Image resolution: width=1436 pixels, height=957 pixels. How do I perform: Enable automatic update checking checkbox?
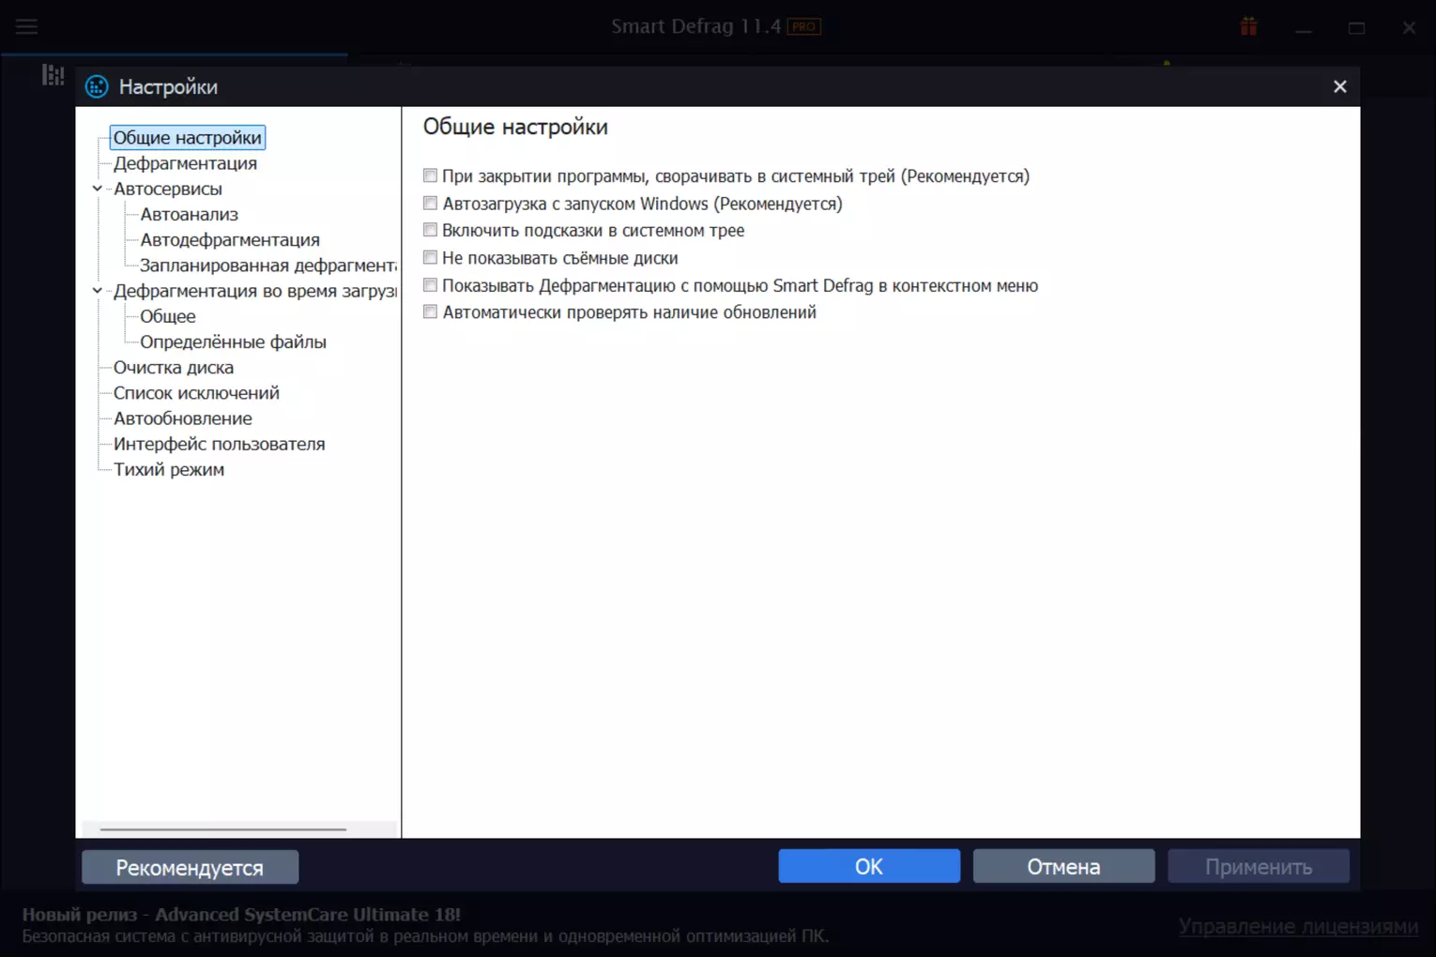[x=430, y=311]
